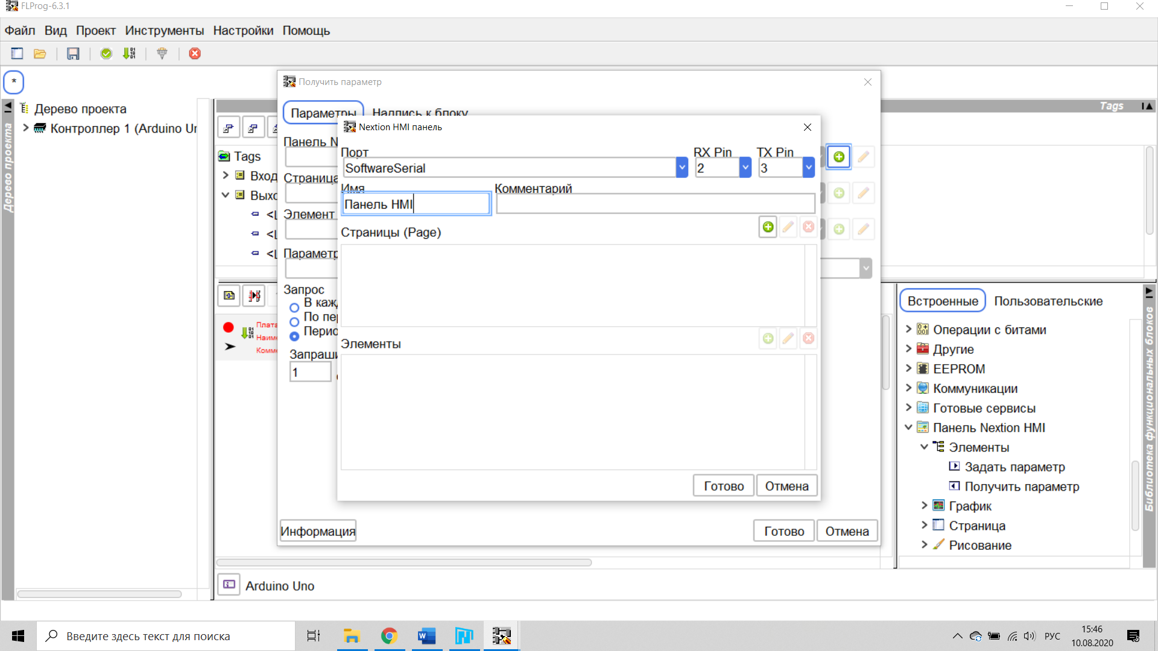Select the third Запрос radio button
Screen dimensions: 1158x651
tap(294, 336)
